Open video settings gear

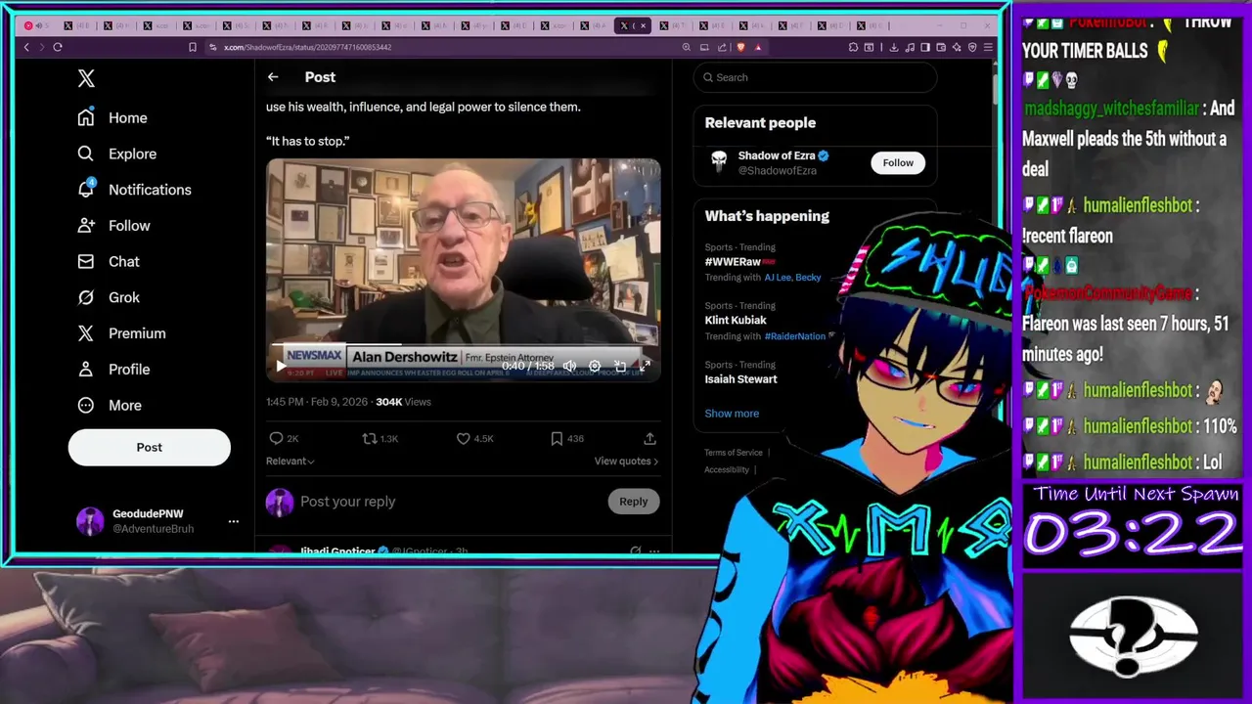pos(594,366)
